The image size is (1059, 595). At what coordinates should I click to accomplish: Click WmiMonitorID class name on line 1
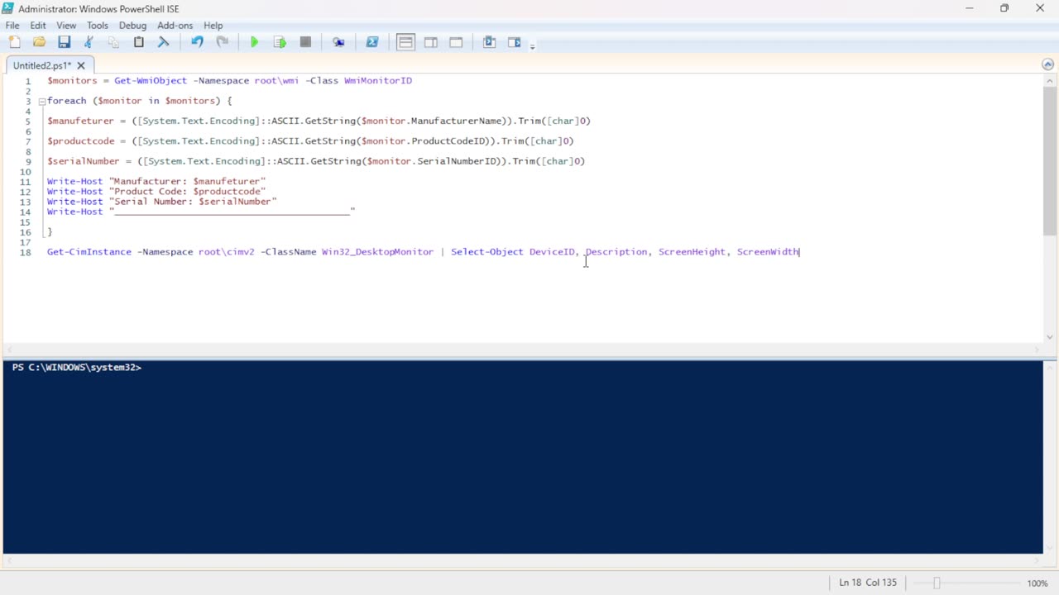pos(378,81)
